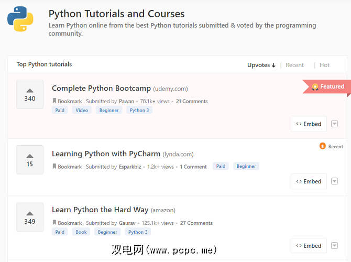This screenshot has height=262, width=351.
Task: Expand options arrow for Complete Python Bootcamp
Action: coord(335,124)
